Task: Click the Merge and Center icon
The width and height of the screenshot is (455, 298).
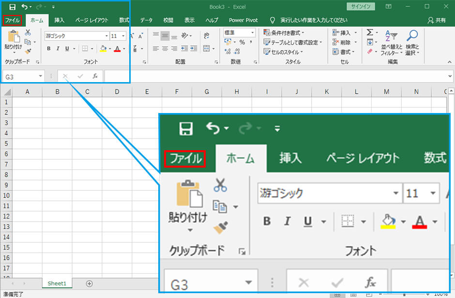Action: coord(206,48)
